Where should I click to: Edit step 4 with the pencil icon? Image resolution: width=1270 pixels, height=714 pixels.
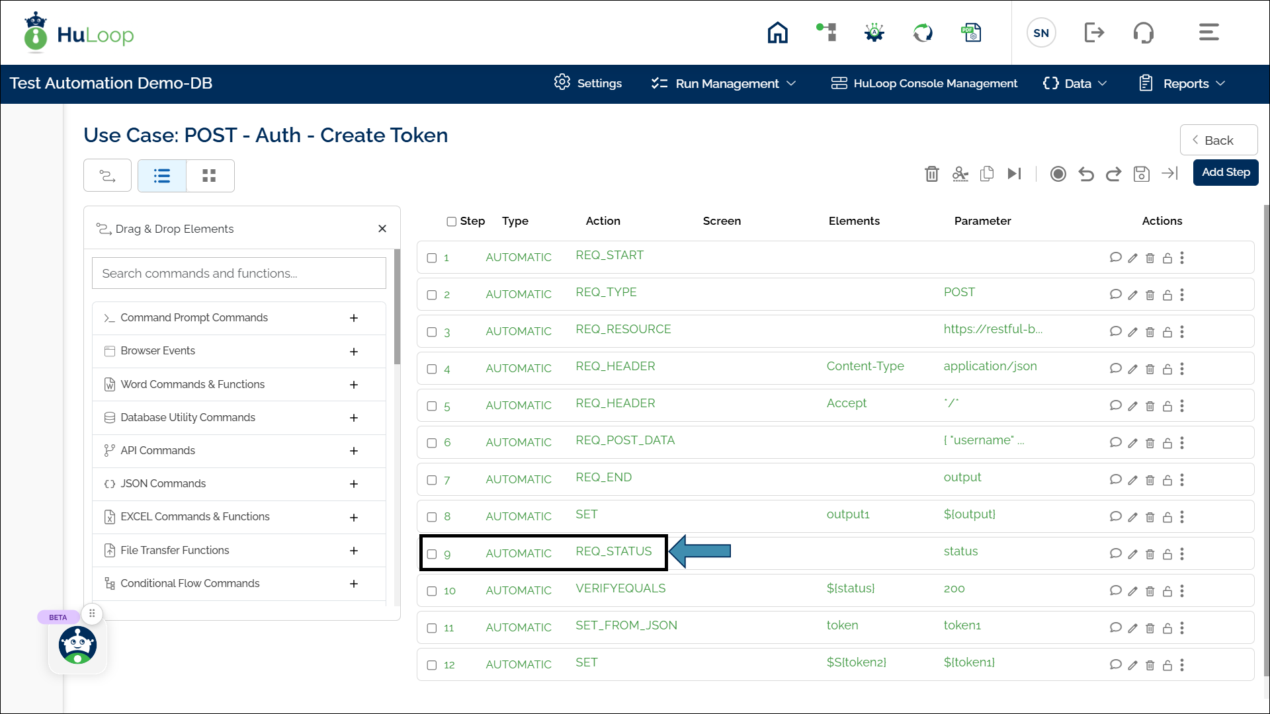1132,369
